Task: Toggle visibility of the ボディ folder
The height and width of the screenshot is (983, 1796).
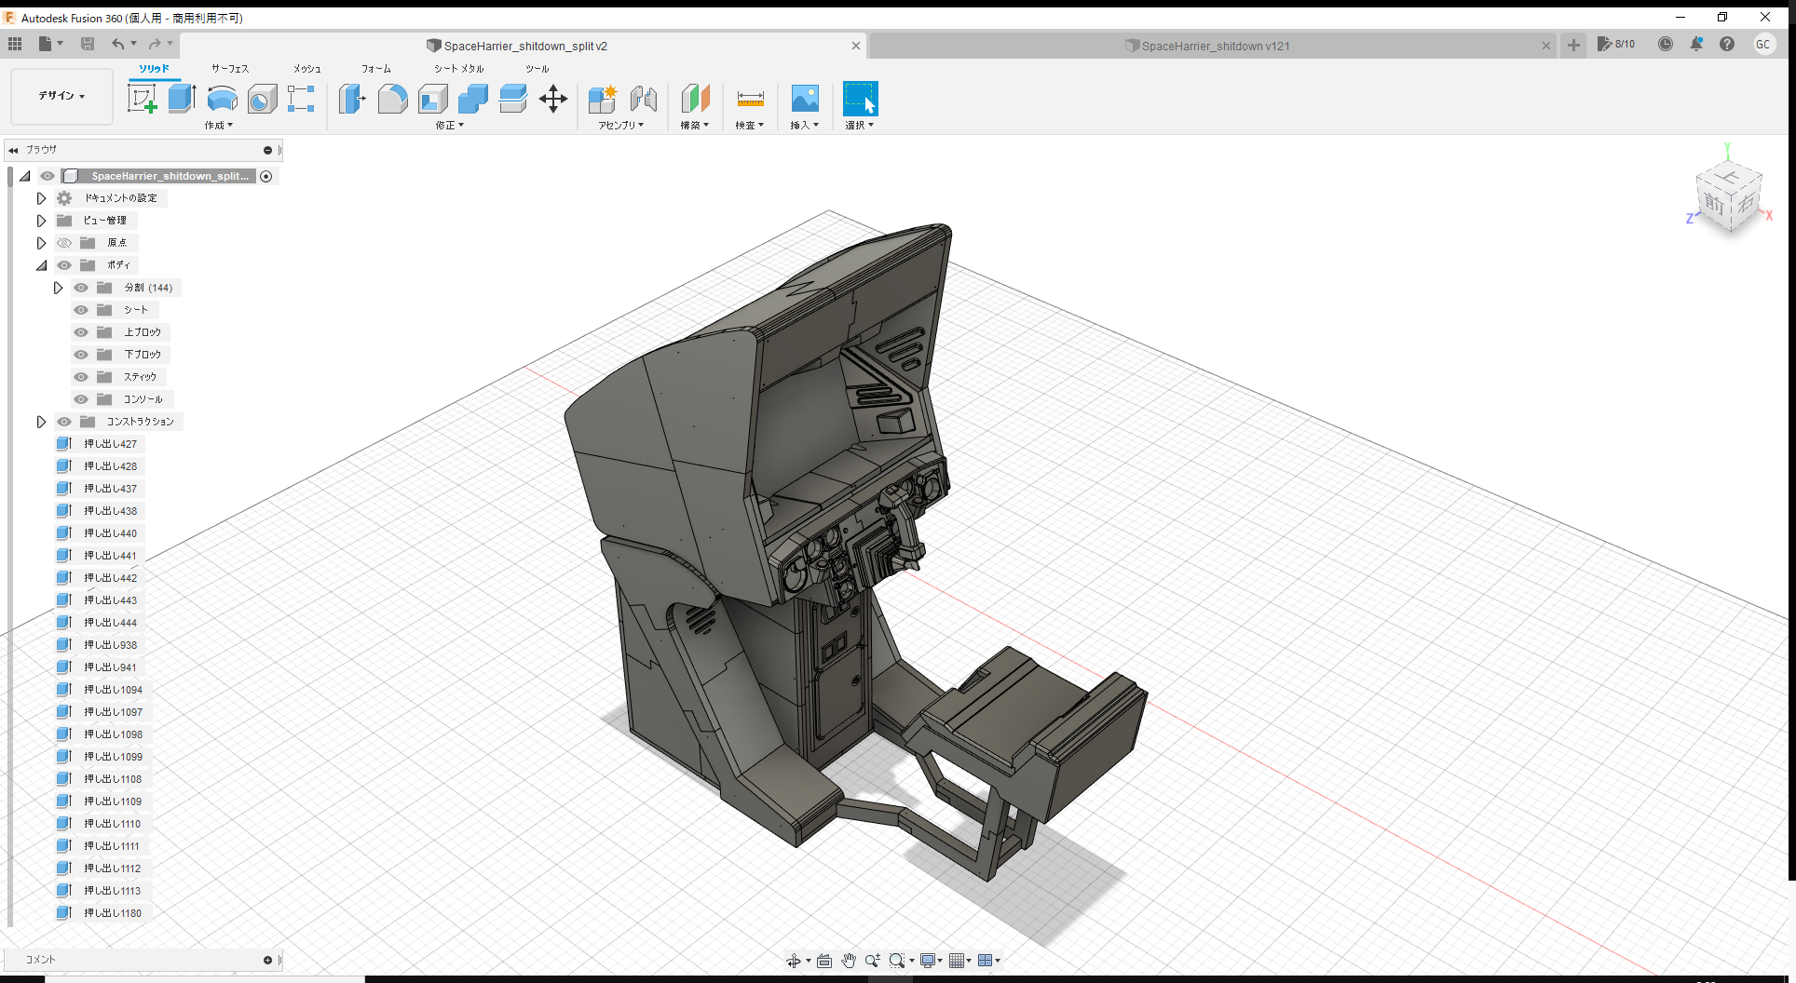Action: click(x=64, y=265)
